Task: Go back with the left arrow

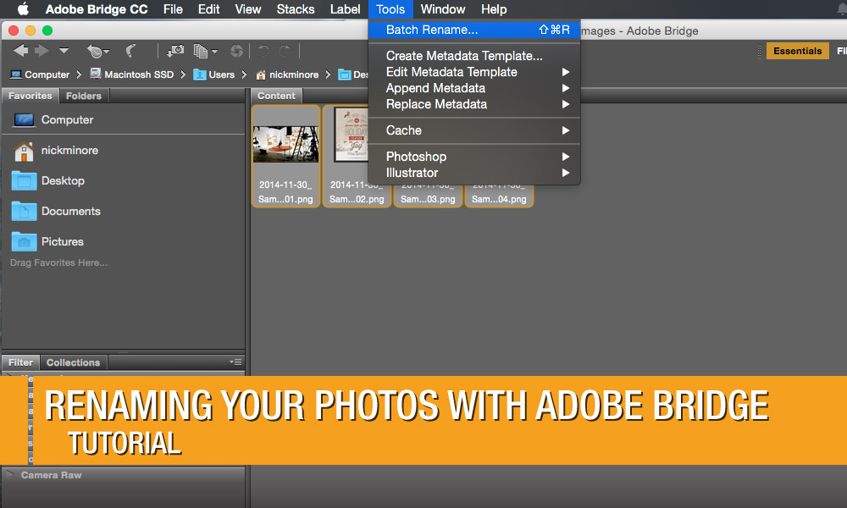Action: 21,51
